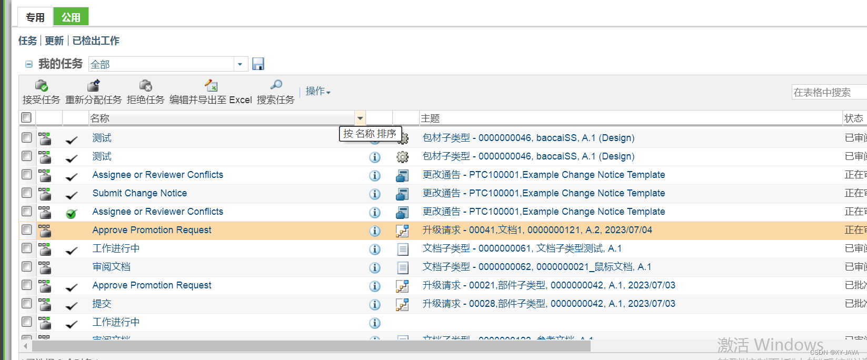This screenshot has width=867, height=360.
Task: Open the 已检出工作 sub-tab
Action: click(x=96, y=41)
